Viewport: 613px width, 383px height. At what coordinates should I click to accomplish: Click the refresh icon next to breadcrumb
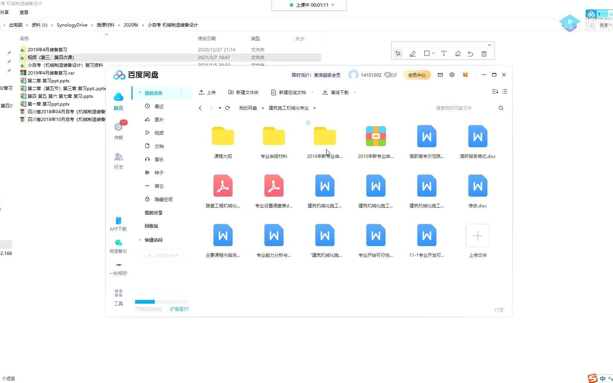227,108
